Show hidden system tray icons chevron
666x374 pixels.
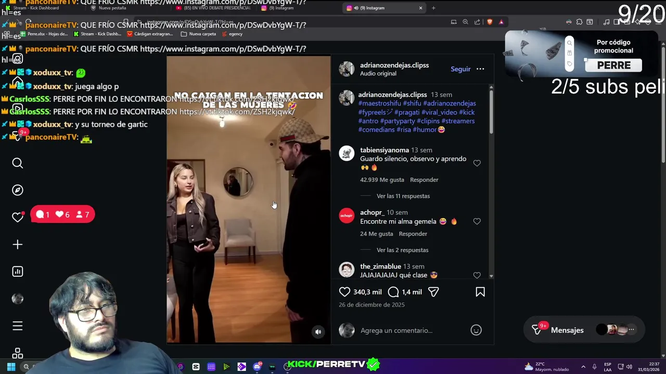[583, 367]
